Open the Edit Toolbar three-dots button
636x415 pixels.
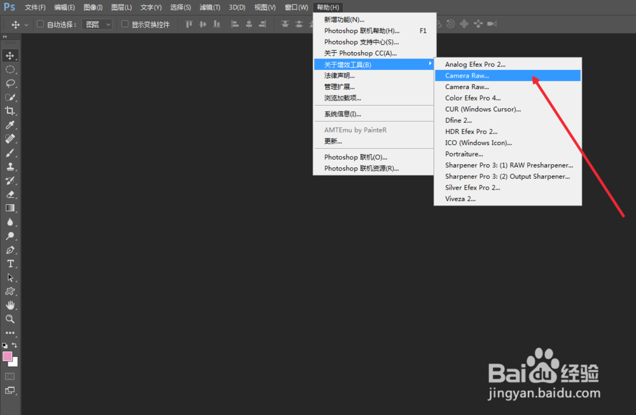10,332
